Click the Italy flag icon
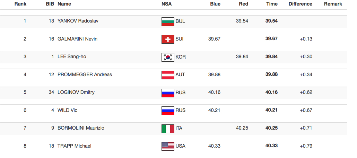 pyautogui.click(x=168, y=129)
